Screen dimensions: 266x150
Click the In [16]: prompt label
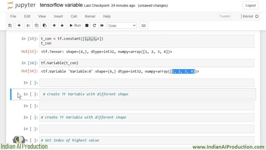[x=30, y=63]
